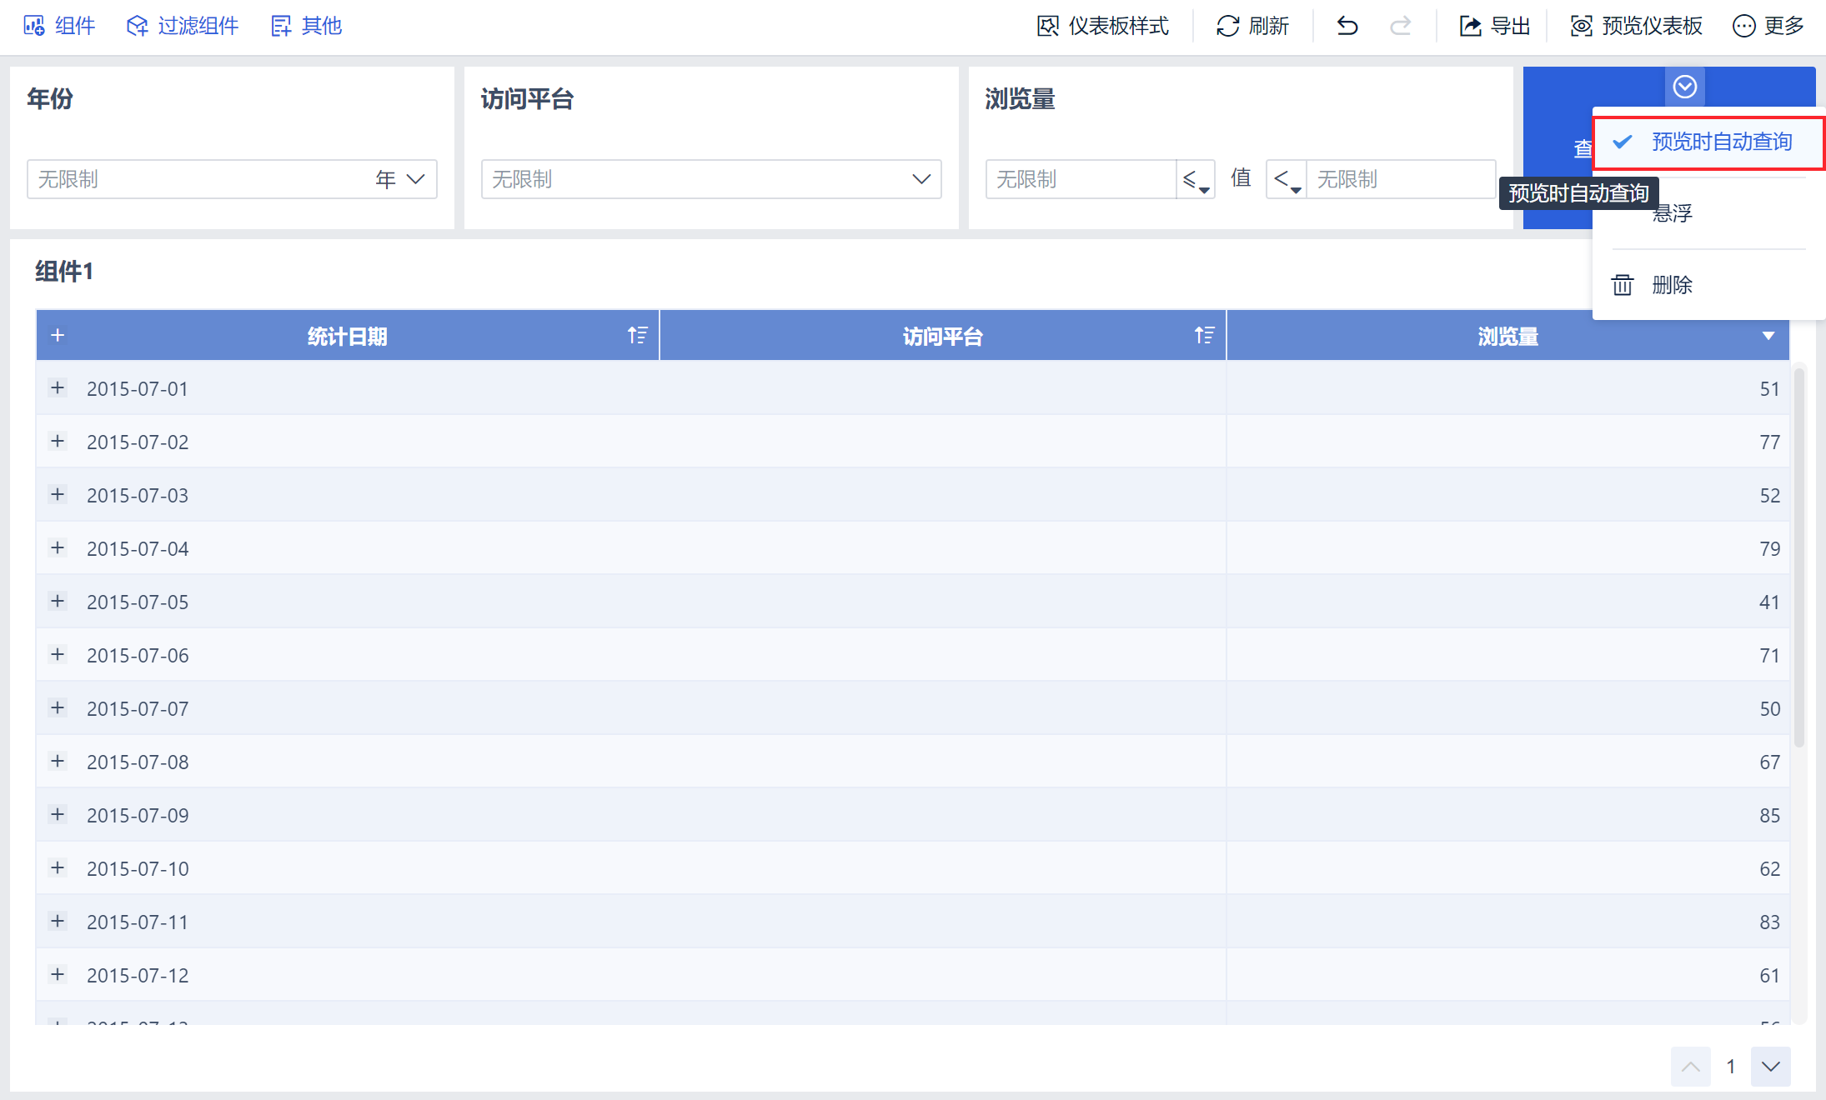The image size is (1826, 1100).
Task: Click the trash icon next to 删除
Action: [1623, 285]
